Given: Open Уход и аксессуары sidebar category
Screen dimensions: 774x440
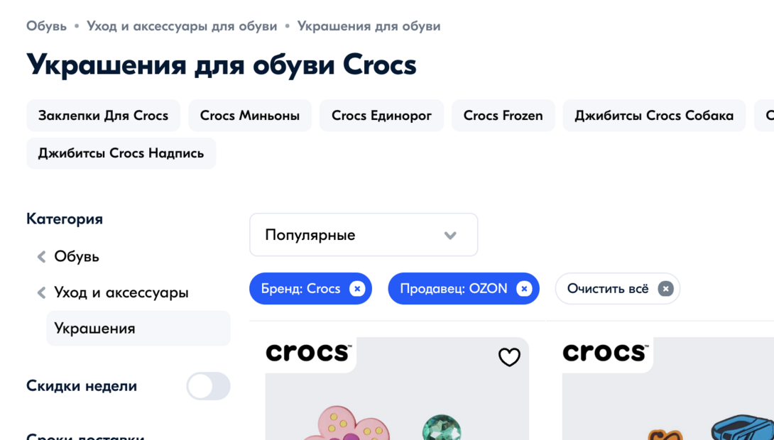Looking at the screenshot, I should [x=121, y=293].
